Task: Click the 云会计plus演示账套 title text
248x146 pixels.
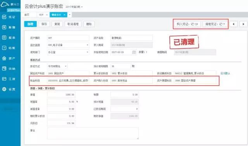Action: coord(44,6)
